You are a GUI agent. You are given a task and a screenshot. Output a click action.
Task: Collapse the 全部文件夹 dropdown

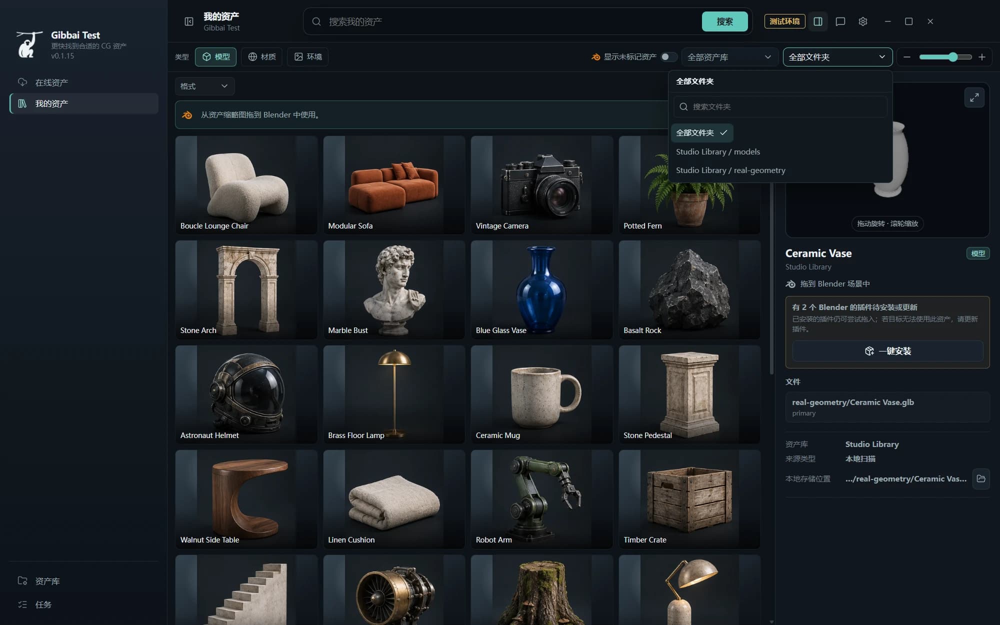[837, 57]
